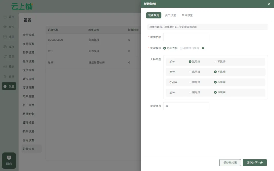274x171 pixels.
Task: Select 不跳牌 radio in 轮钟 row
Action: [215, 62]
